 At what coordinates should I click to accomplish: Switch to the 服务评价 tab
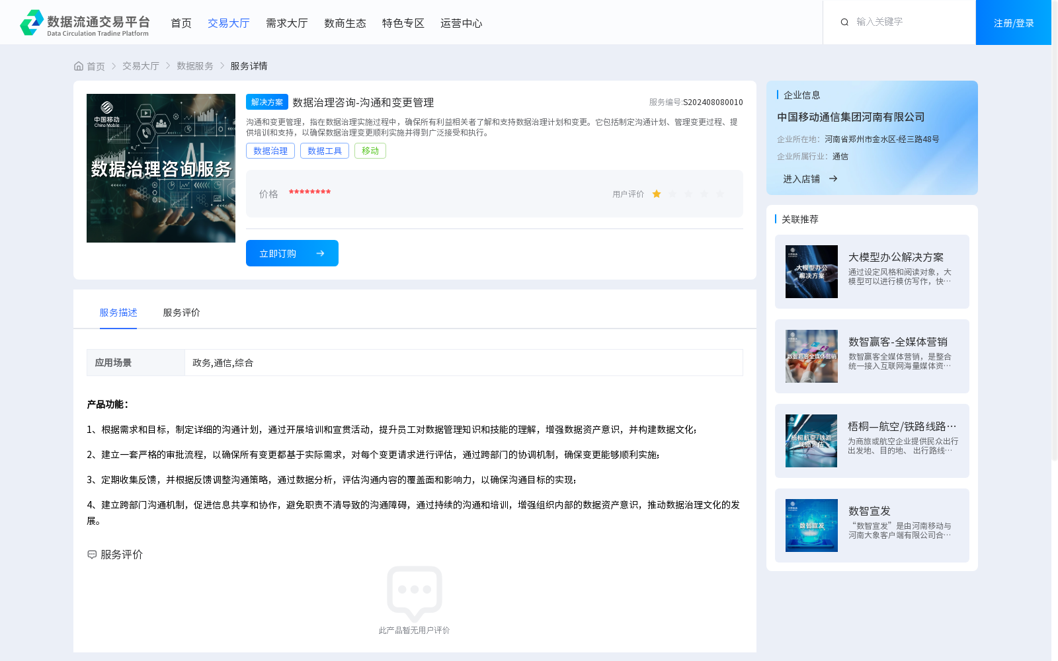tap(182, 313)
